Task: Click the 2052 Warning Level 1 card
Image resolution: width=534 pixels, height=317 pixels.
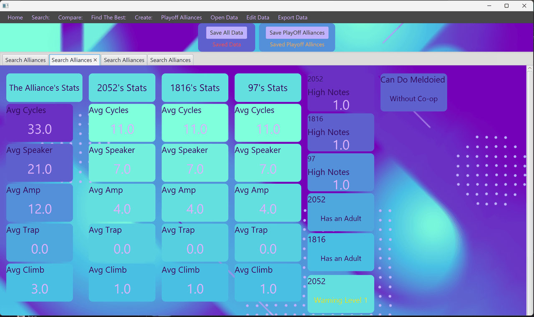Action: [x=340, y=294]
